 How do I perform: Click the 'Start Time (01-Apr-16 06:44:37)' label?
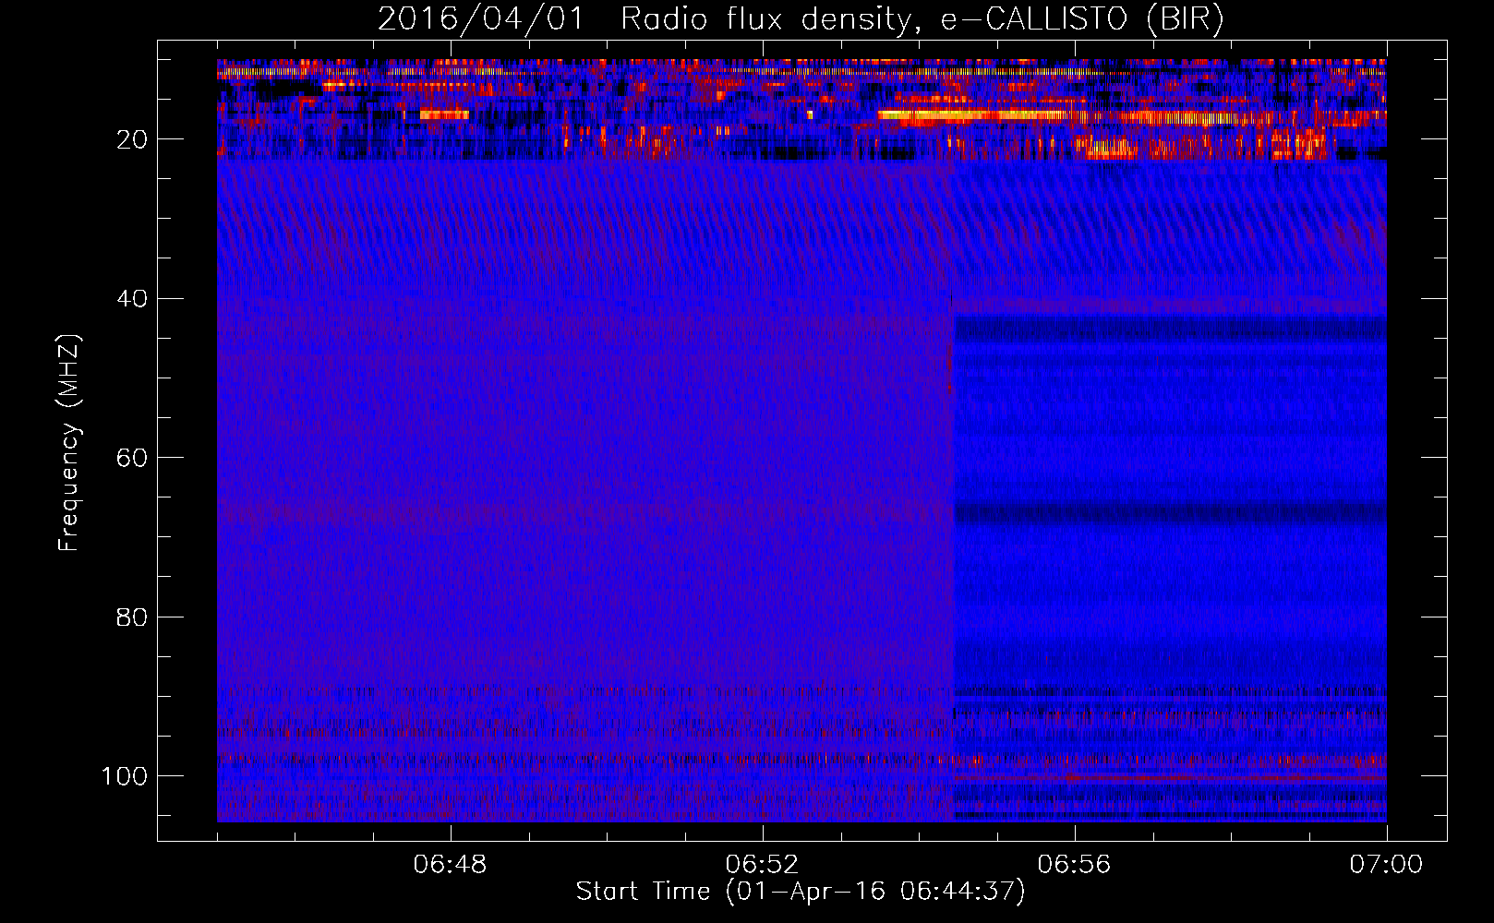[801, 892]
